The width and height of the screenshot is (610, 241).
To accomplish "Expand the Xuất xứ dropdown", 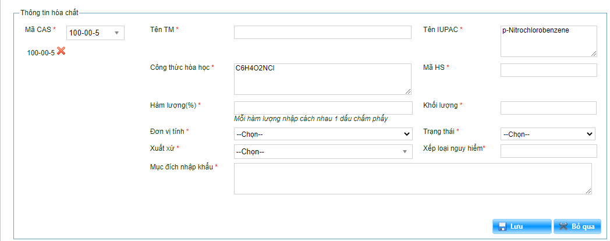I will pos(322,152).
